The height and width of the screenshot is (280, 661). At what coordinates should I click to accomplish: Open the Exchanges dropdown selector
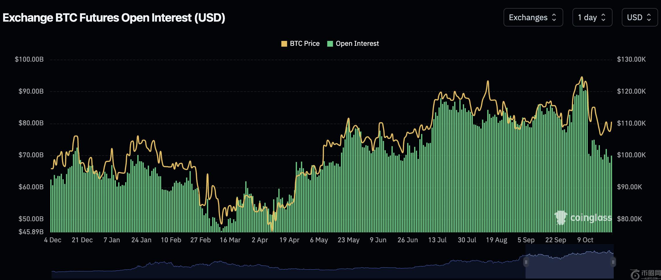coord(533,18)
